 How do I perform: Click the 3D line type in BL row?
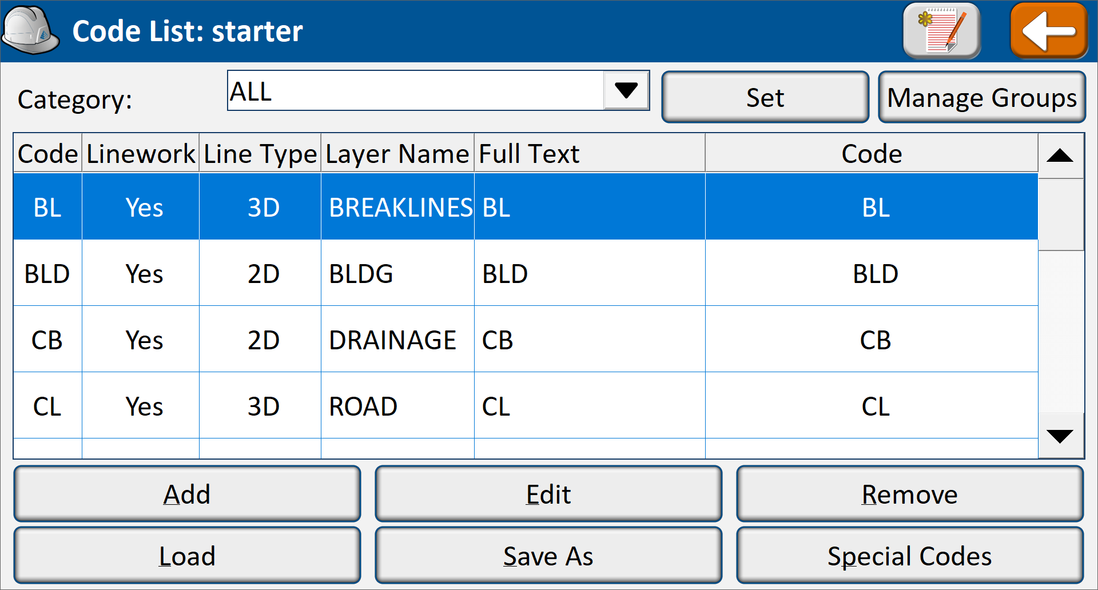click(x=260, y=207)
